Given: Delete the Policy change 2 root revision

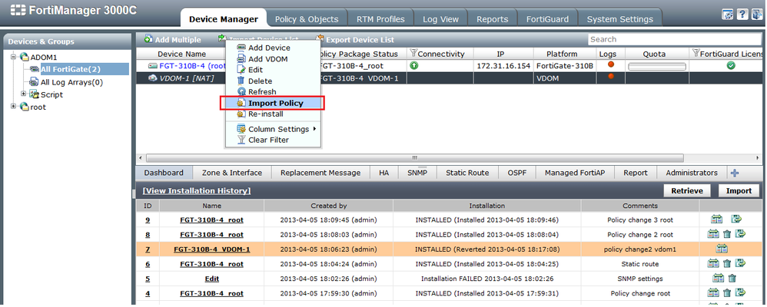Looking at the screenshot, I should coord(727,234).
